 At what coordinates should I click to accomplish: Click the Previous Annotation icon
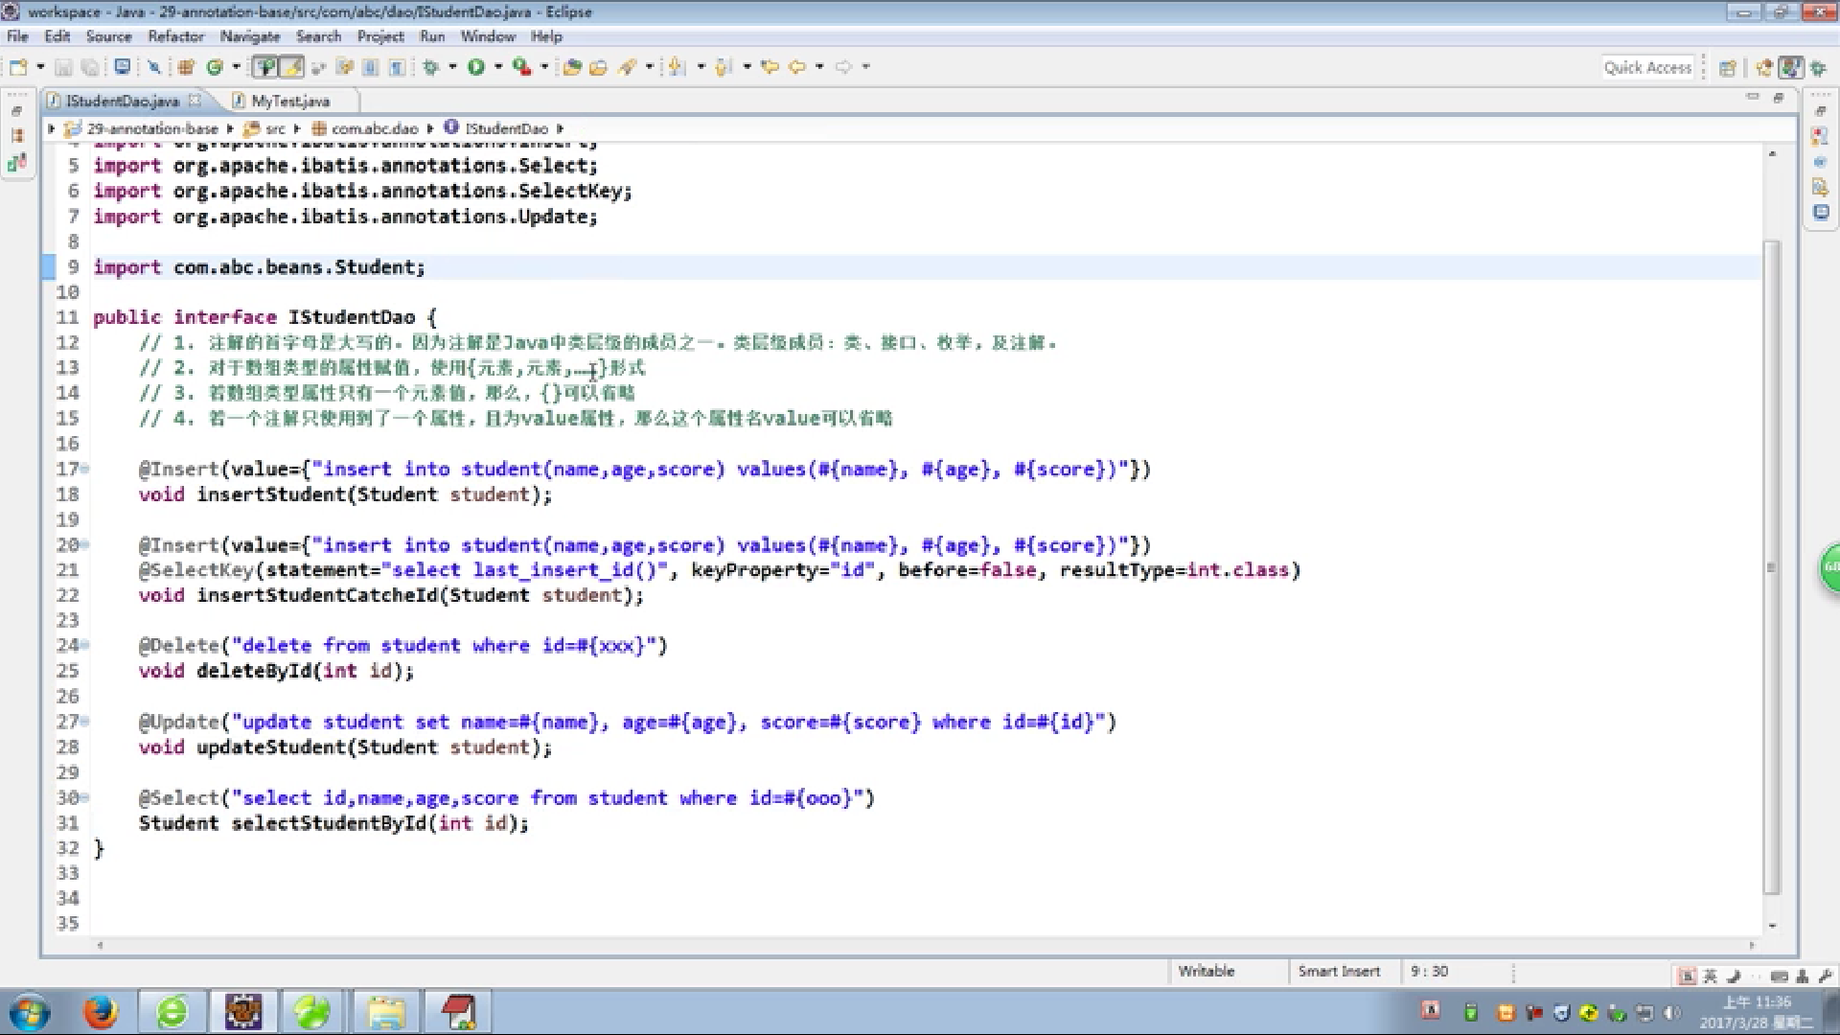724,67
